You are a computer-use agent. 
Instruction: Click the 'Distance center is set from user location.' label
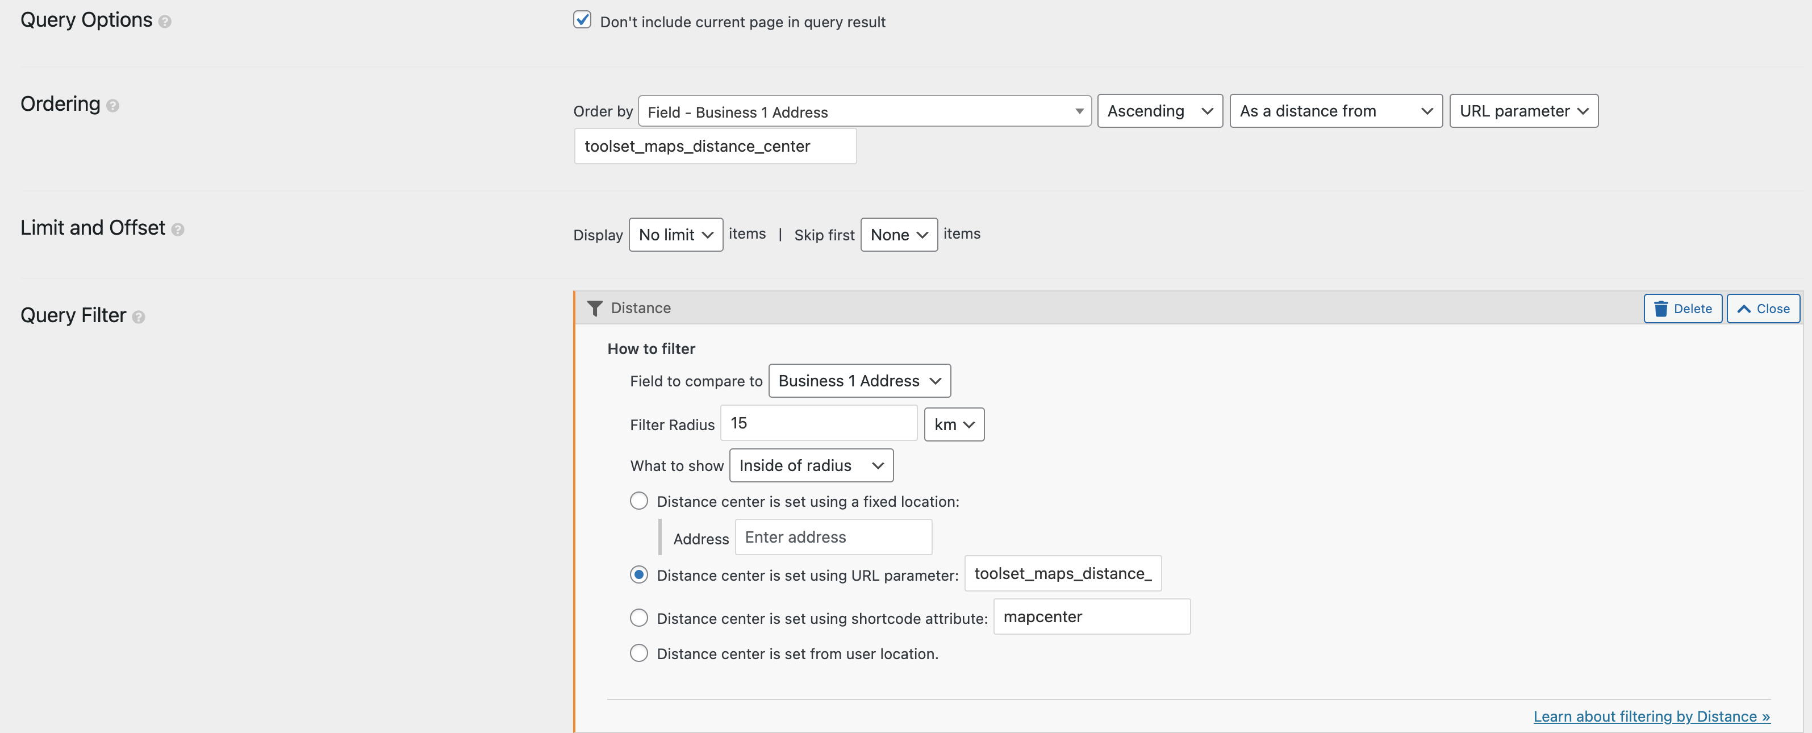(x=797, y=653)
